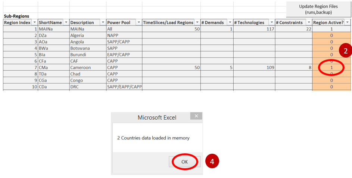
Task: Select the Botswana description cell
Action: (88, 48)
